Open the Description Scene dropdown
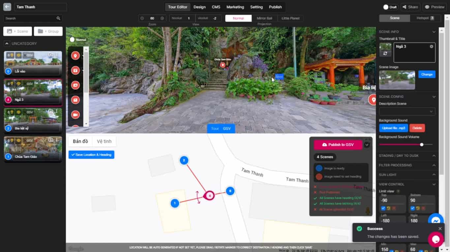 pyautogui.click(x=407, y=111)
